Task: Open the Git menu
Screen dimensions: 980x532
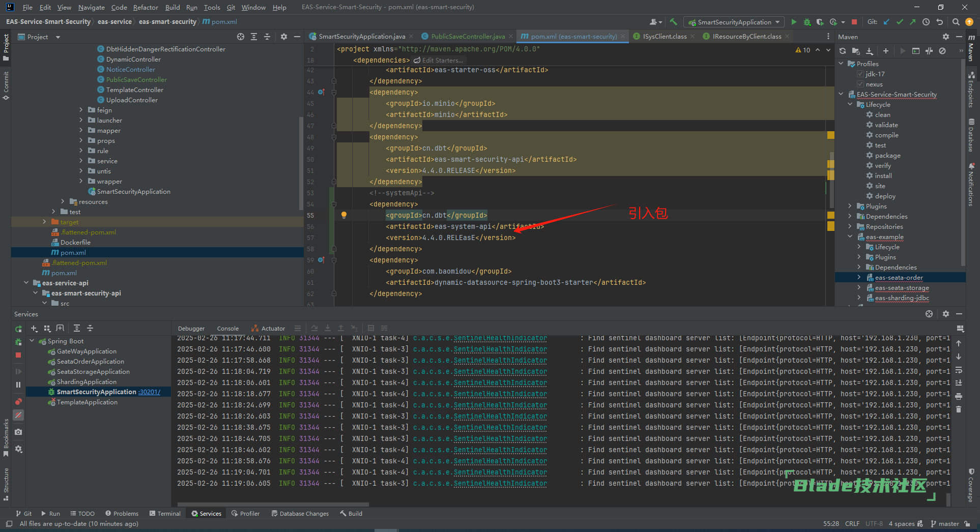Action: coord(231,7)
